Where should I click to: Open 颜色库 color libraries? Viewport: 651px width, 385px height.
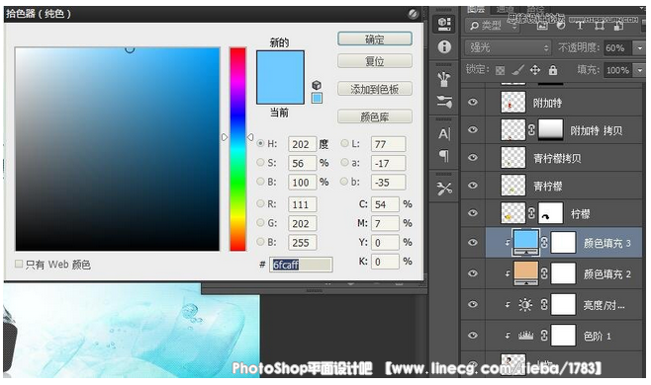point(375,116)
